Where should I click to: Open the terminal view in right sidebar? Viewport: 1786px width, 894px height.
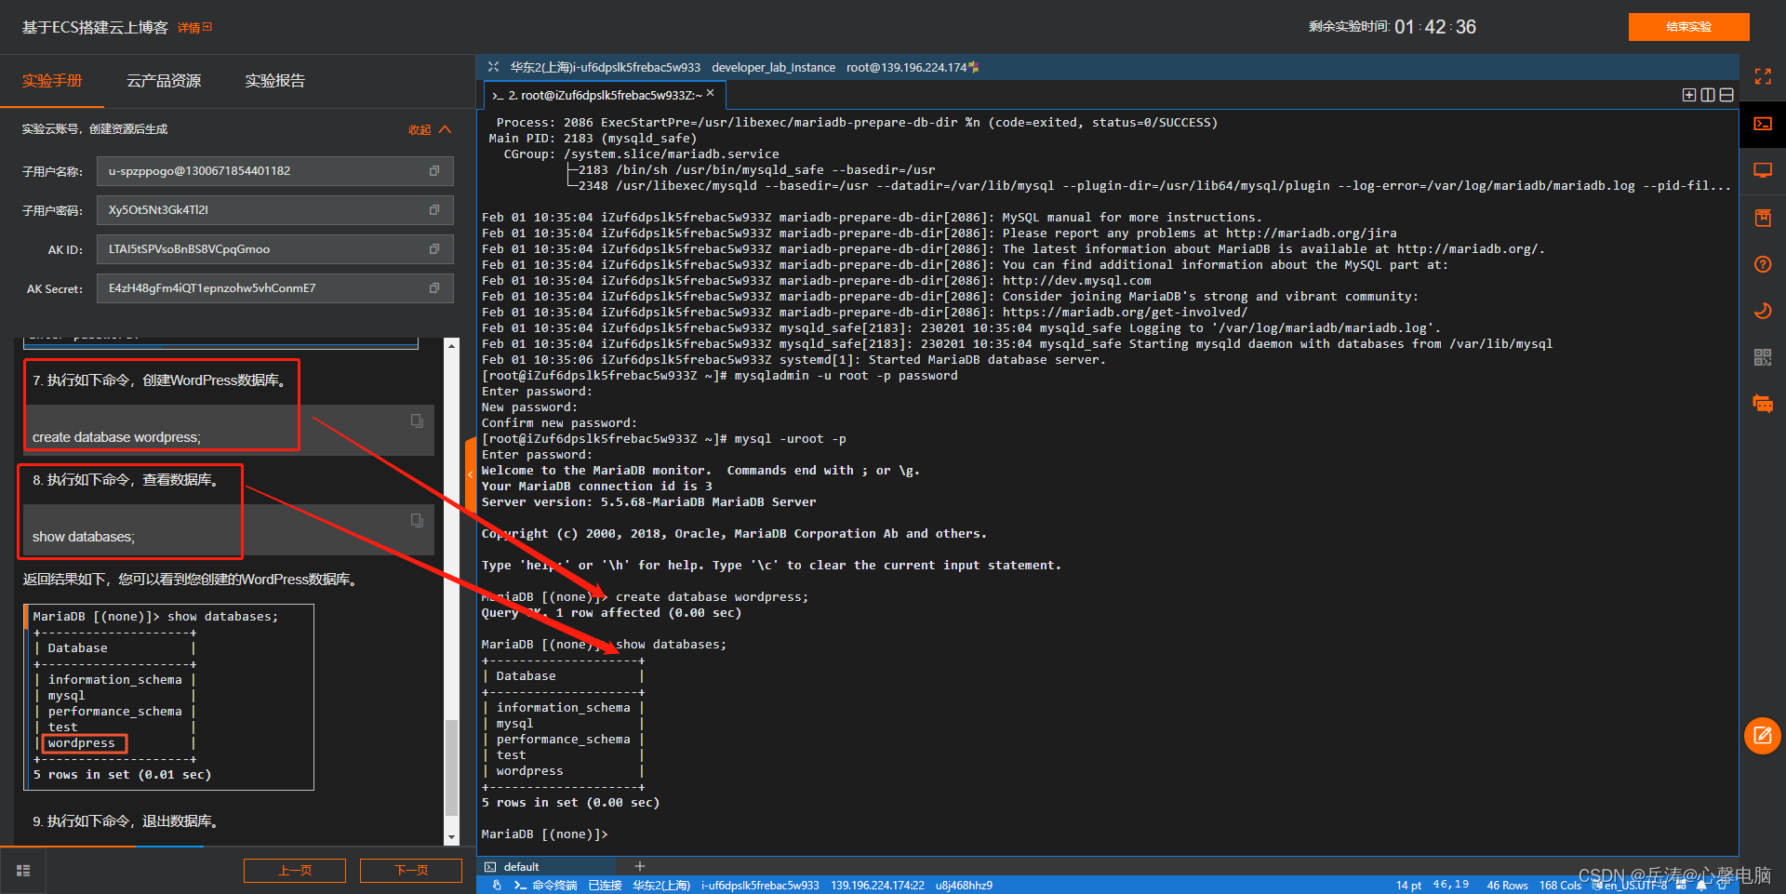[1763, 124]
